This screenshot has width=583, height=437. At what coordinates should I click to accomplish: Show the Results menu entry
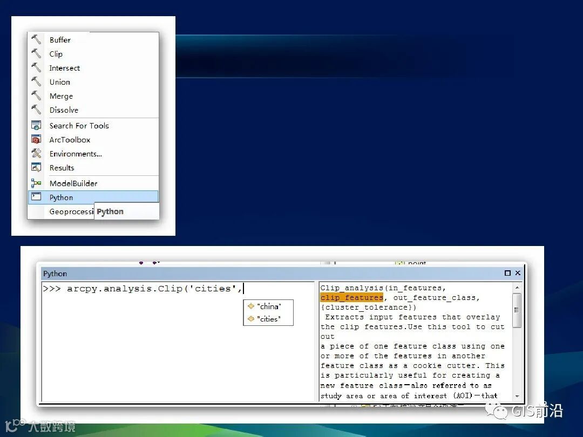(93, 168)
